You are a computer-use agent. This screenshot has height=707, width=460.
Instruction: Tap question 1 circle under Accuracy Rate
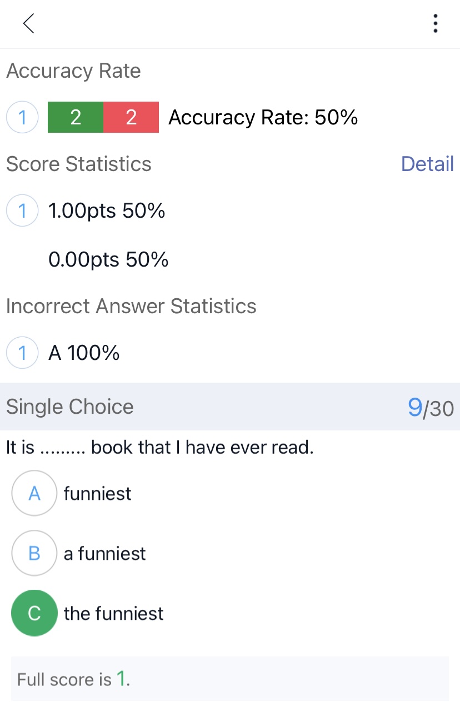click(x=22, y=117)
